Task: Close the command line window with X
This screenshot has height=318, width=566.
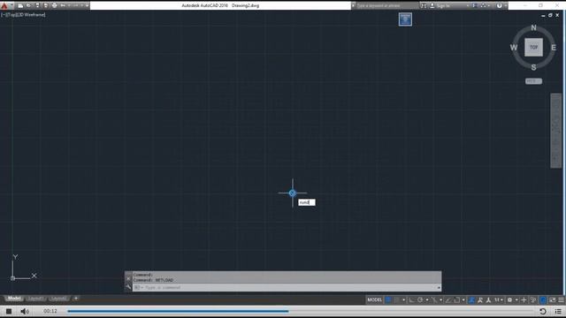Action: pyautogui.click(x=128, y=278)
